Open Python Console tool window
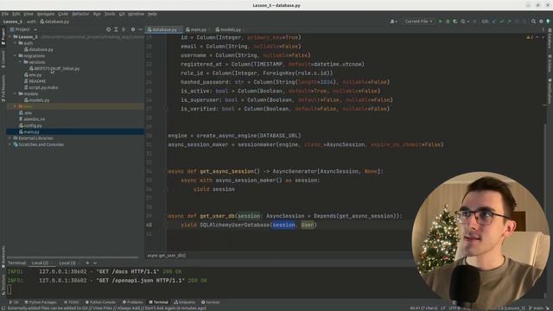The width and height of the screenshot is (553, 311). point(100,302)
